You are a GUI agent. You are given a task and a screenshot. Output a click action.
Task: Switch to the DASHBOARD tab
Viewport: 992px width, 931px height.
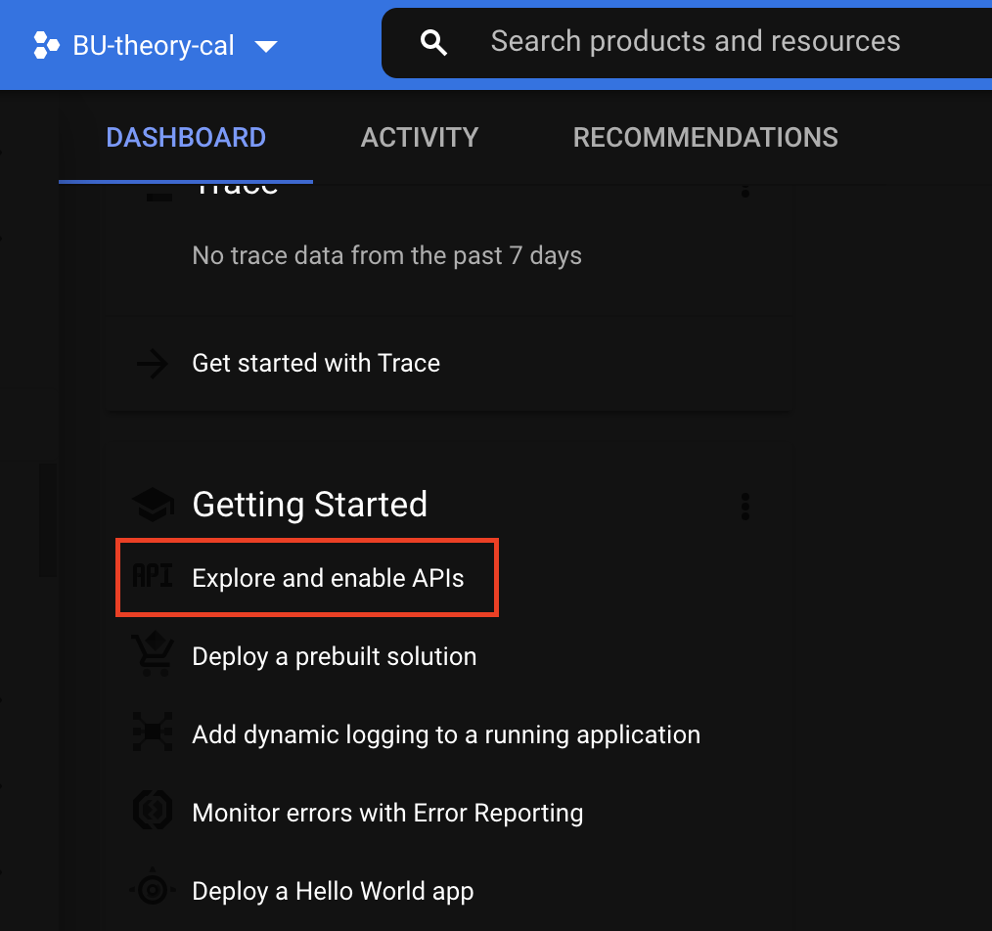(186, 138)
